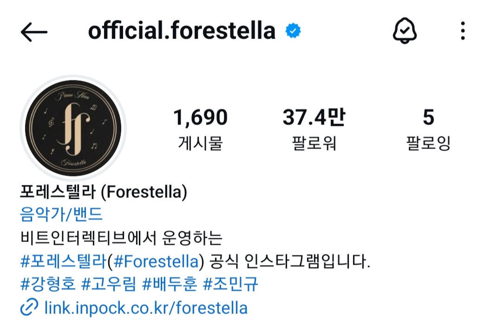
Task: View the 1,690 posts count
Action: coord(200,117)
